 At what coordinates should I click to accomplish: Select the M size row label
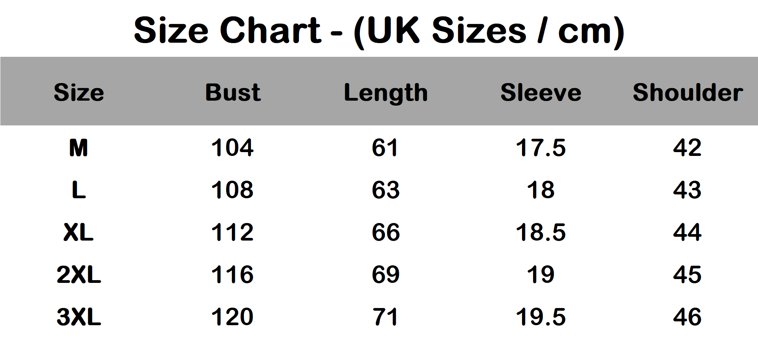point(79,148)
